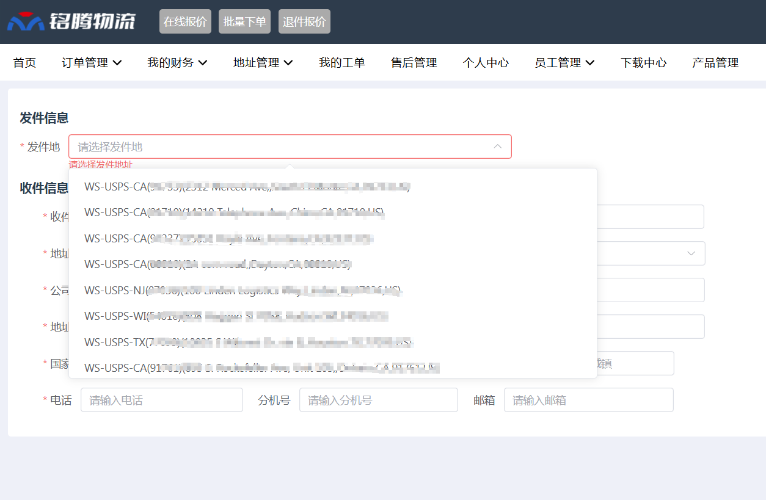Choose the WS-USPS-NJ Linden option
The width and height of the screenshot is (766, 500).
(333, 290)
